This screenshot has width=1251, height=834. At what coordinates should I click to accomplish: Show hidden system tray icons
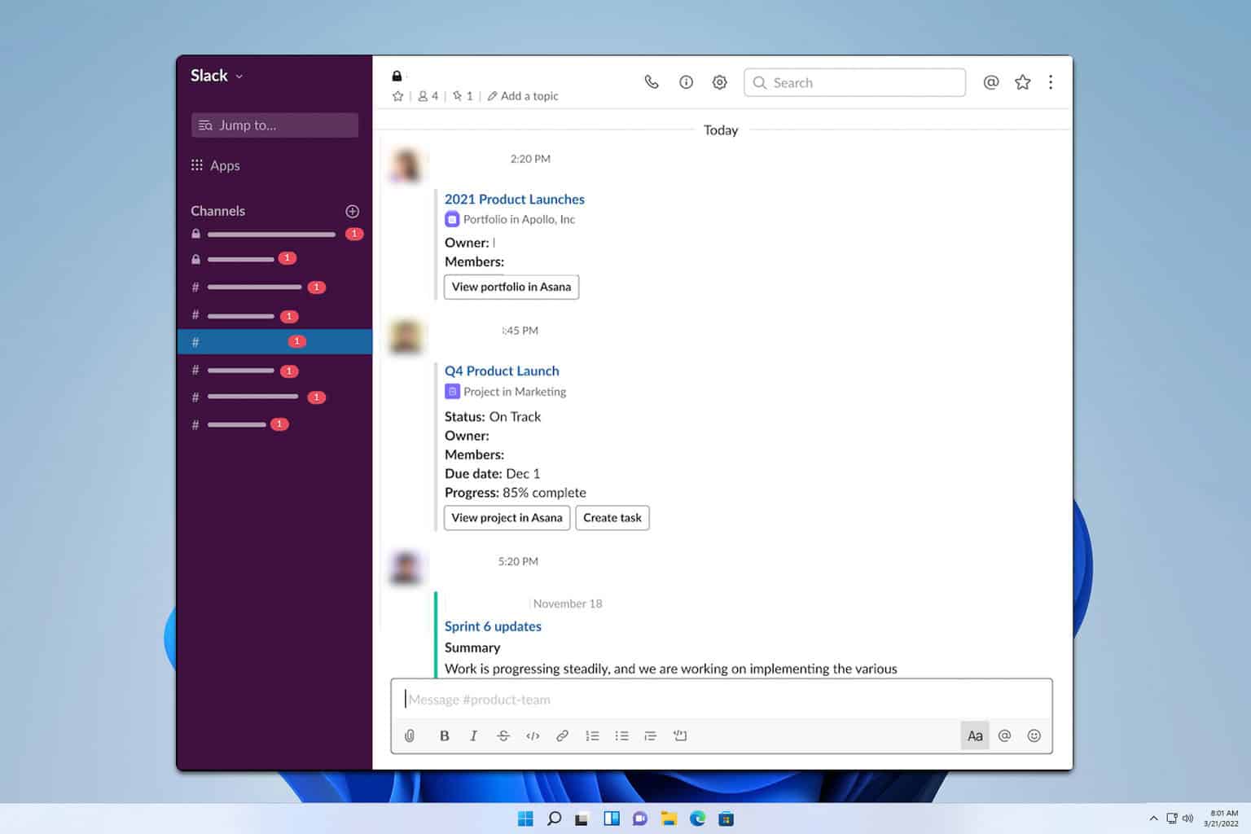click(x=1153, y=819)
